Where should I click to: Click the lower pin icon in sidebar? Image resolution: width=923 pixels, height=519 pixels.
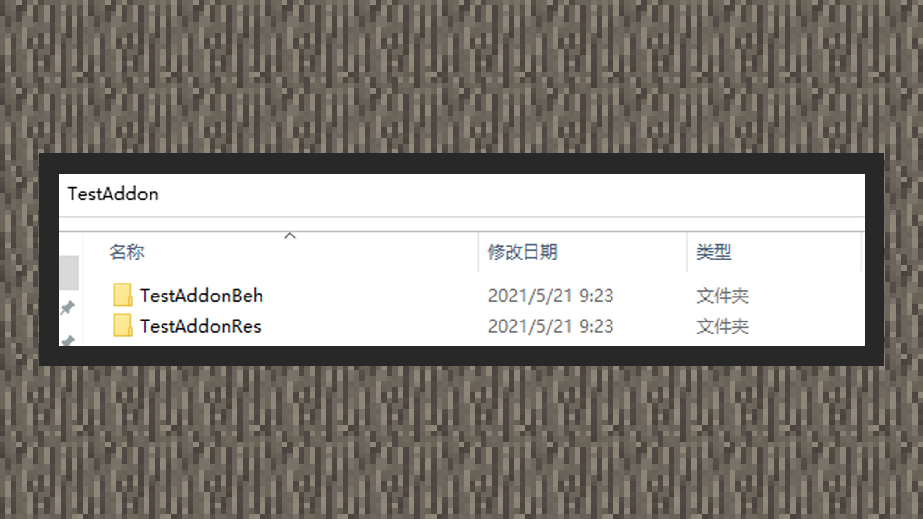(x=68, y=340)
